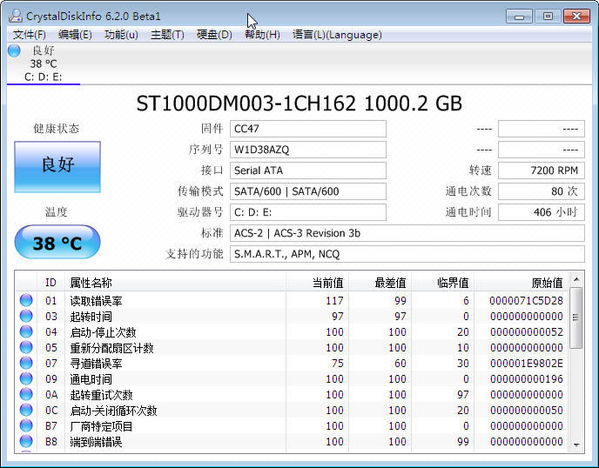
Task: Click the 临界值 column header
Action: [442, 283]
